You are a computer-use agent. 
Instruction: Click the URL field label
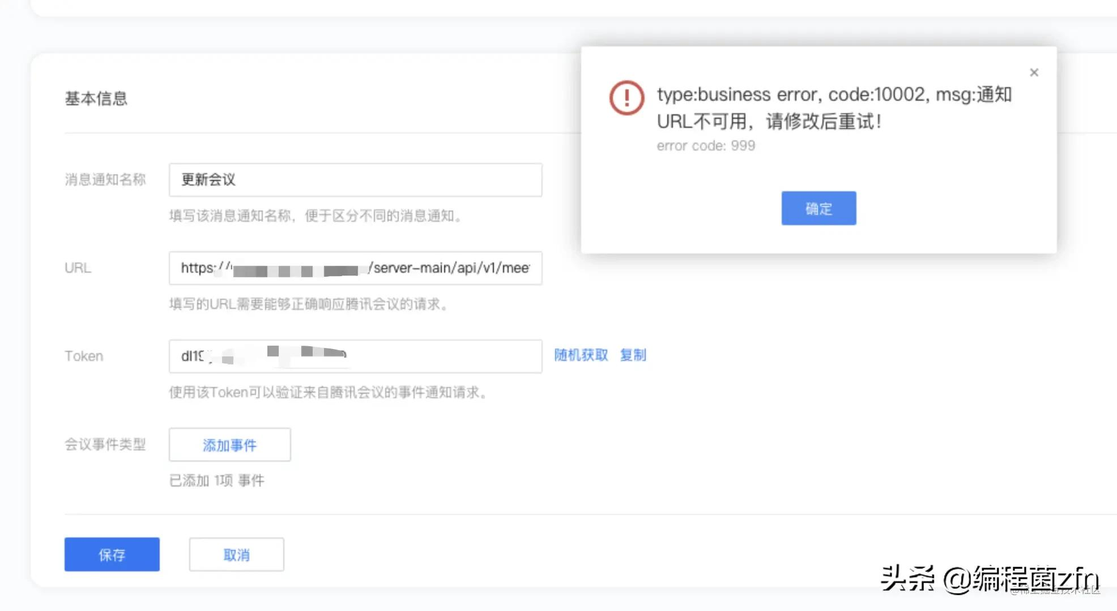pyautogui.click(x=78, y=268)
